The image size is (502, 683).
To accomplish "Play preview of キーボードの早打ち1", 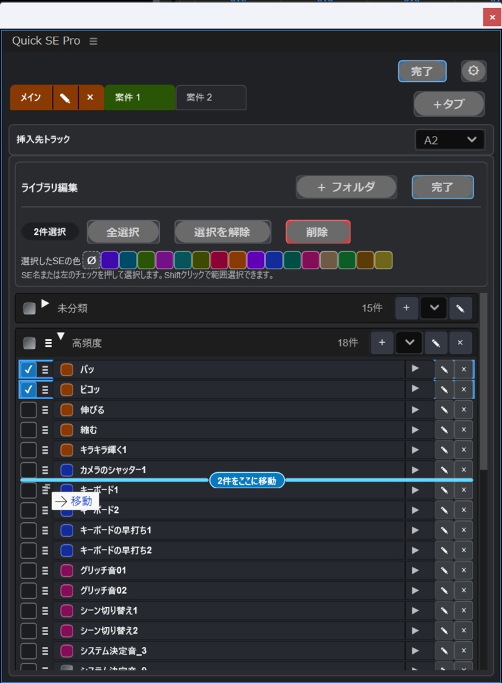I will coord(415,530).
